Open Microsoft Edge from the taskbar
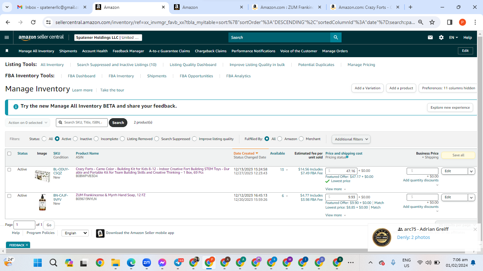This screenshot has width=483, height=271. [x=131, y=263]
